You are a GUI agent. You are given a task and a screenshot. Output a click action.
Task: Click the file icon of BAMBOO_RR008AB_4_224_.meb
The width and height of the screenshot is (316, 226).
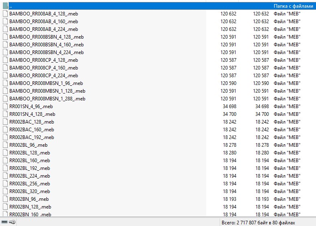click(5, 29)
